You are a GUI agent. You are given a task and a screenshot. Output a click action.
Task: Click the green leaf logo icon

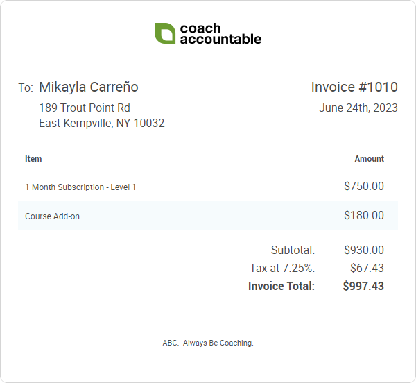pos(164,33)
